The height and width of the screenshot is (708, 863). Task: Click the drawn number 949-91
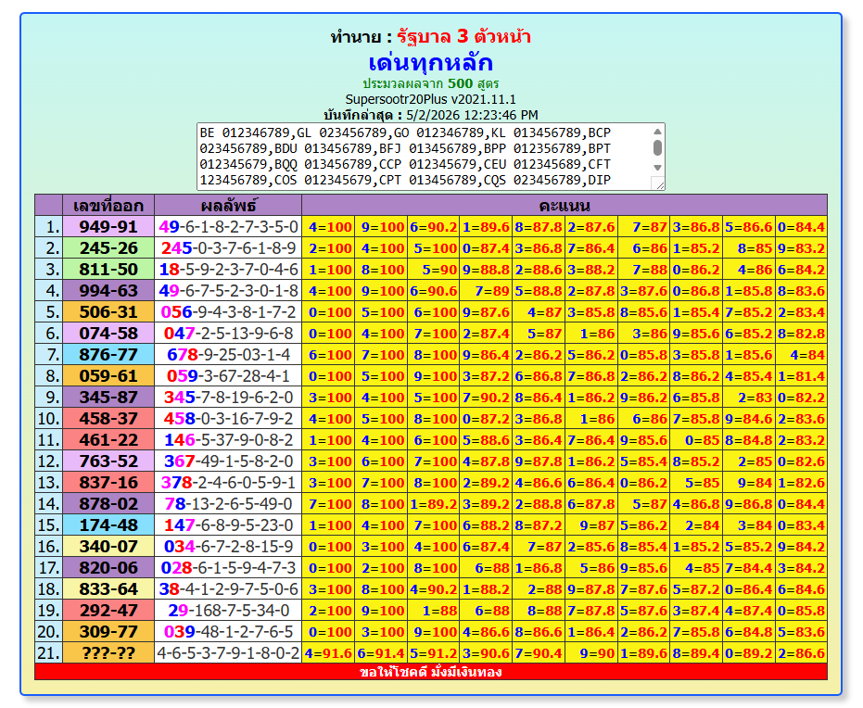[x=108, y=227]
